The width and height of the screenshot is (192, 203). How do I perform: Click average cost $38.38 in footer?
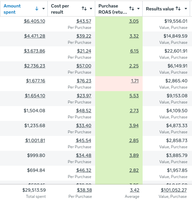coord(84,190)
